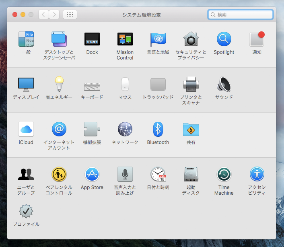
Task: Close the システム環境設定 window
Action: click(15, 14)
